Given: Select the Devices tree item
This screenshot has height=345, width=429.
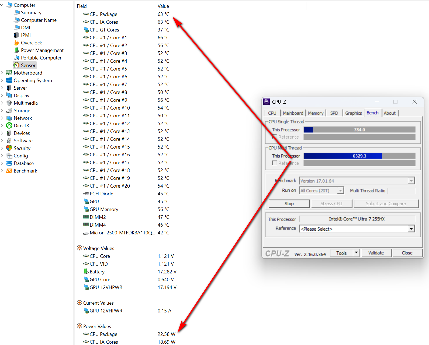Looking at the screenshot, I should click(x=22, y=133).
